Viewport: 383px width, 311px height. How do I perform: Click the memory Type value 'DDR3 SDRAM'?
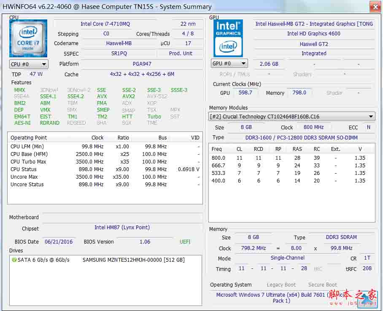341,237
